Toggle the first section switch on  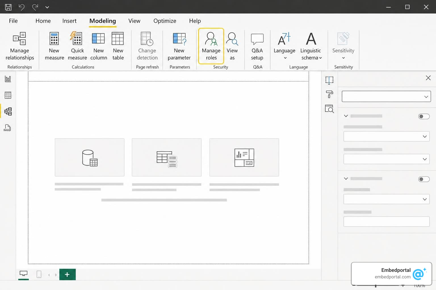click(424, 116)
